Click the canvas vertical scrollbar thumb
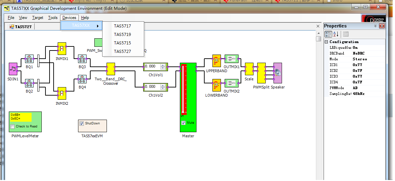The height and width of the screenshot is (181, 395). click(318, 39)
